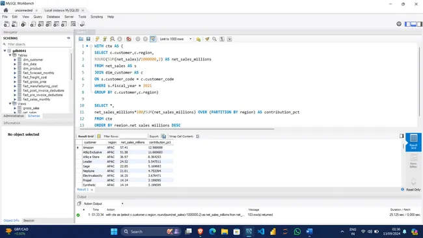The width and height of the screenshot is (423, 238).
Task: Switch to the unconnected tab
Action: 23,10
